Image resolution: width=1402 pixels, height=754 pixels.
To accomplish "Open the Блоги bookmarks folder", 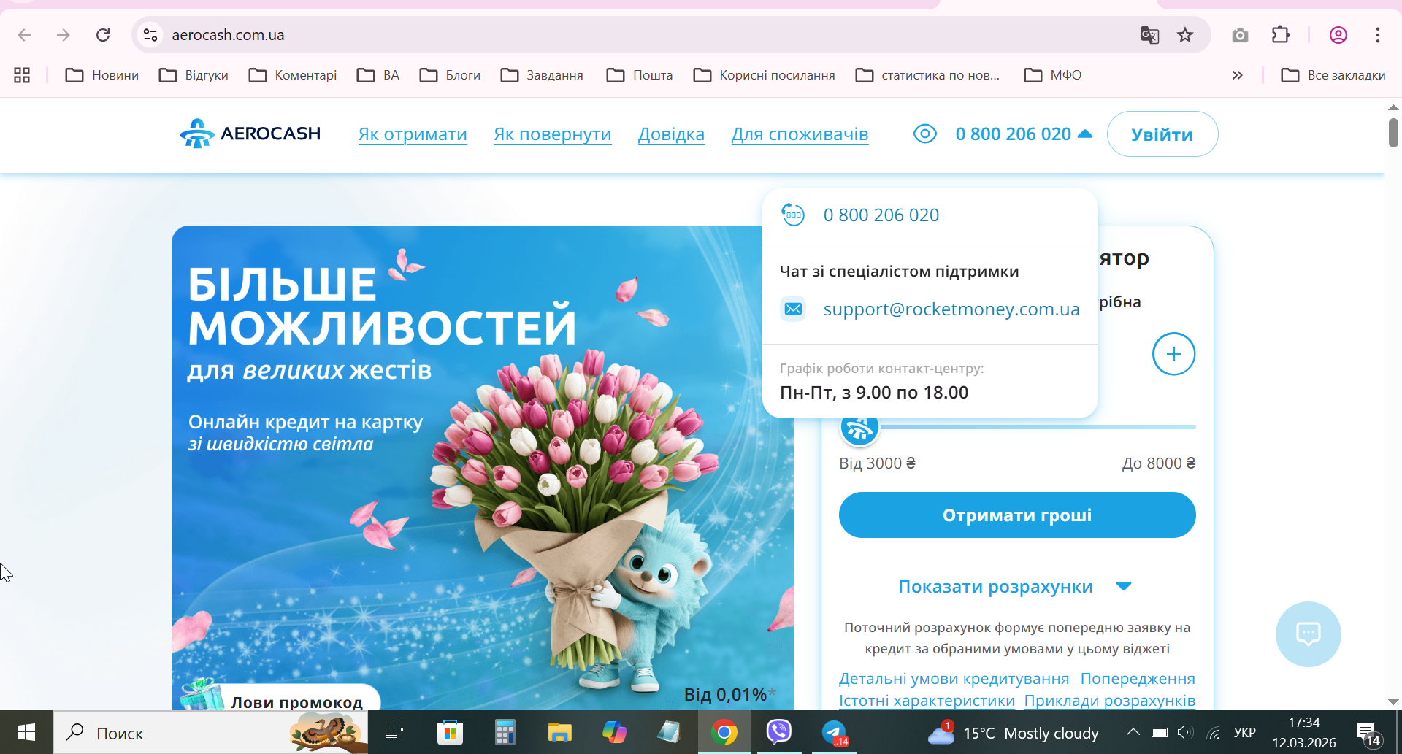I will point(451,75).
